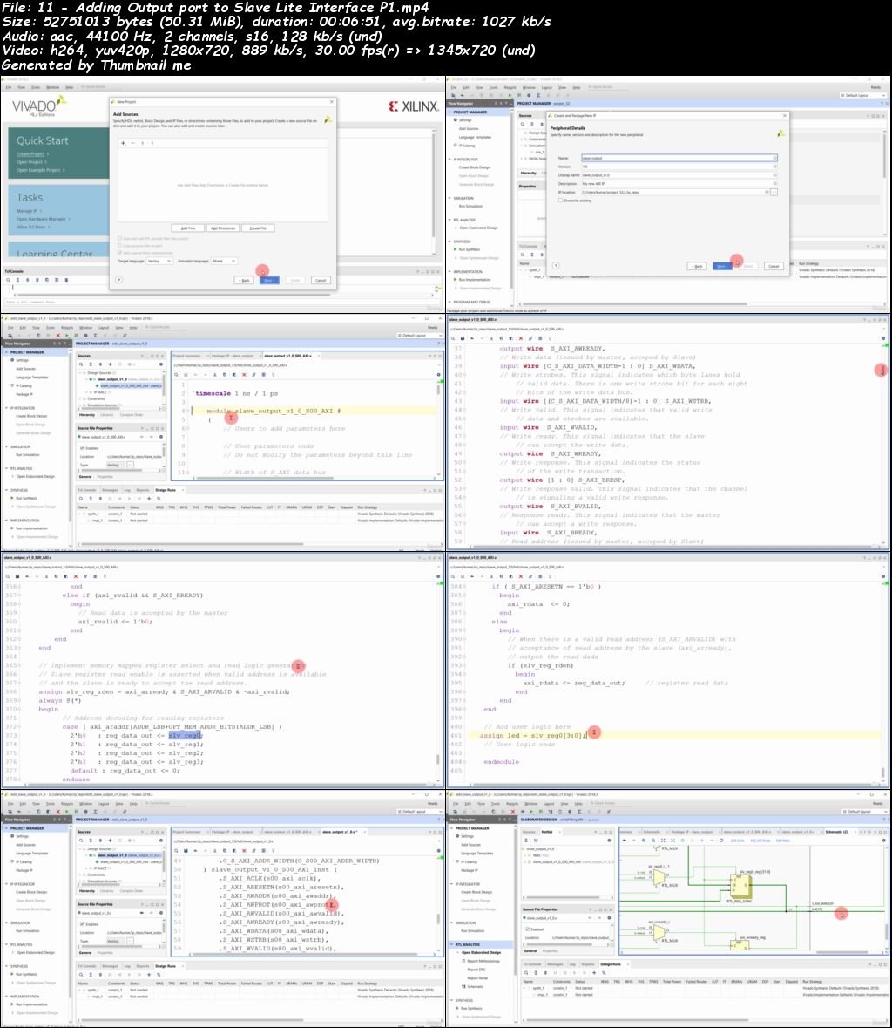This screenshot has width=892, height=1028.
Task: Switch to Compile Order tab in the timescale code window
Action: 131,415
